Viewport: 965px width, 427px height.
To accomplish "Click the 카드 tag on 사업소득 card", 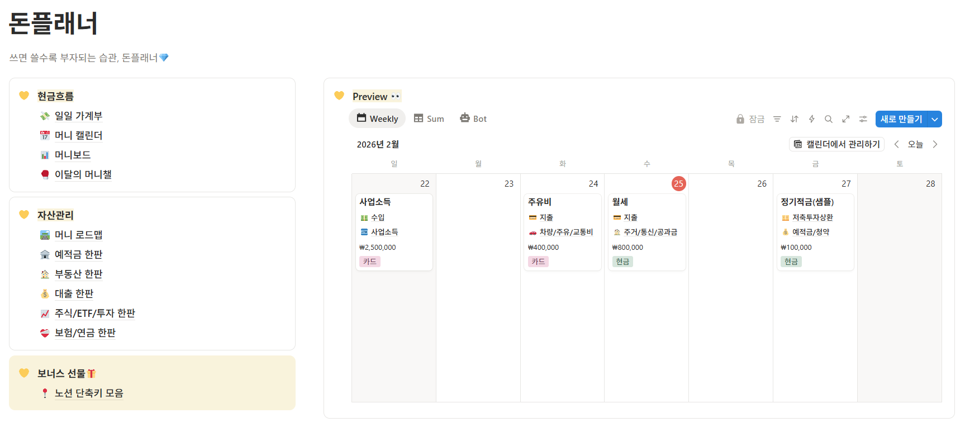I will point(370,262).
